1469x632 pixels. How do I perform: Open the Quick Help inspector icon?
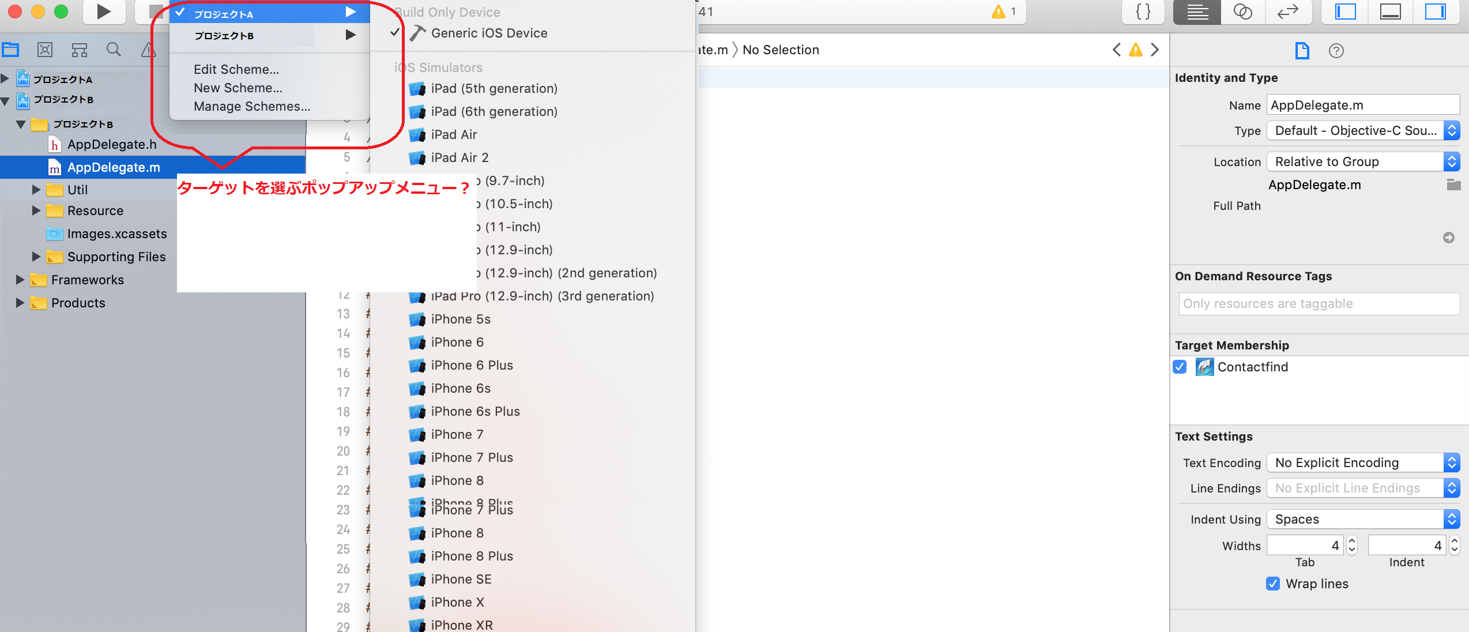(1336, 51)
